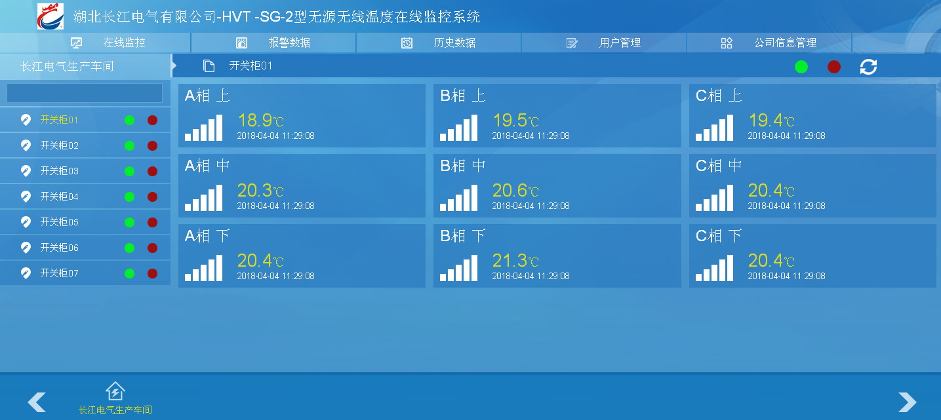
Task: Click the green status light in header
Action: pos(801,67)
